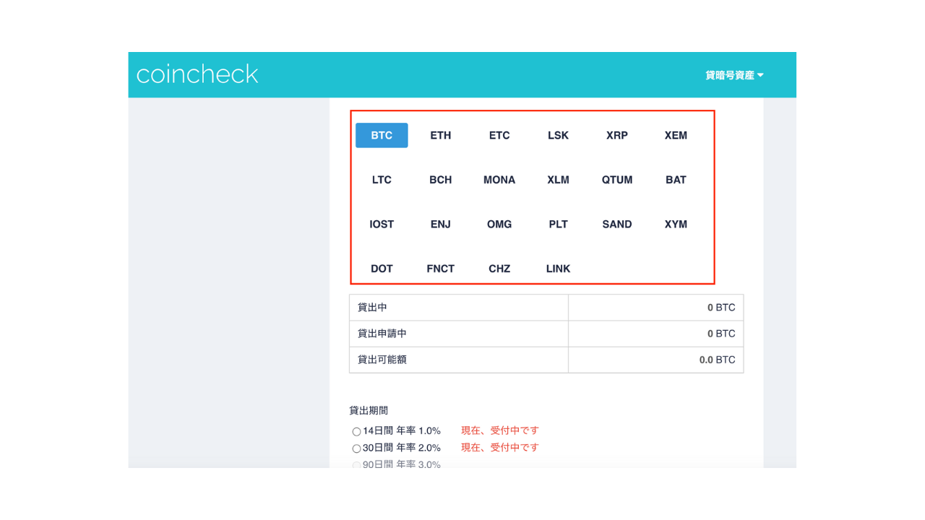Select 90日間 年率 3.0% lending period
This screenshot has height=520, width=925.
356,465
